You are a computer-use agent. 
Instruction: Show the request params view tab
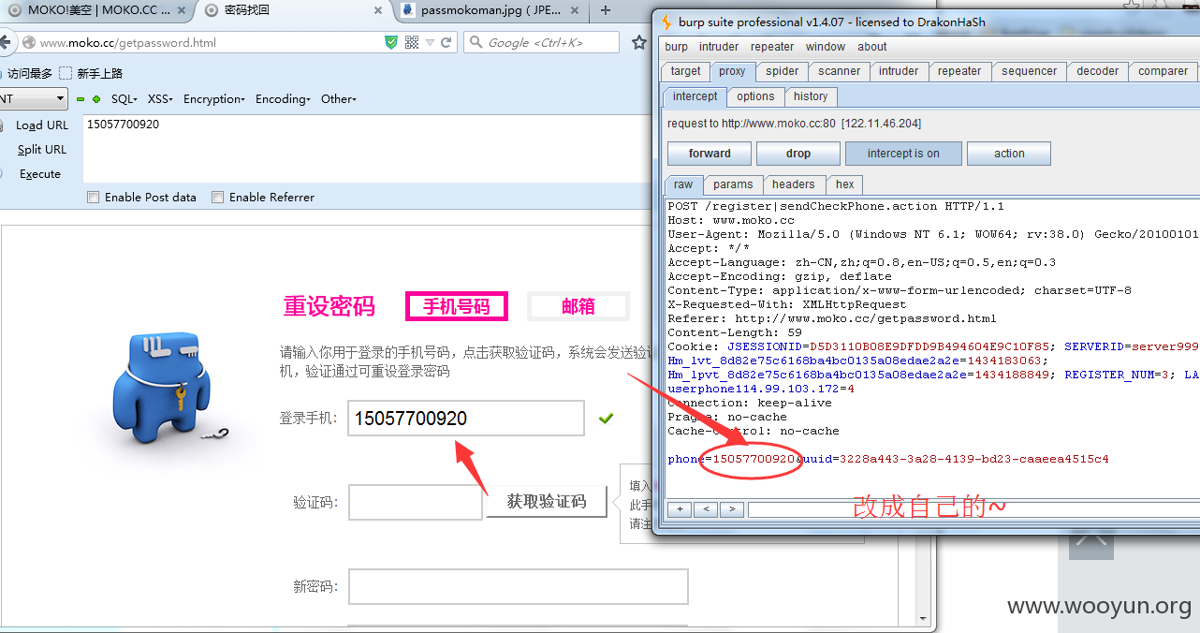pyautogui.click(x=733, y=184)
